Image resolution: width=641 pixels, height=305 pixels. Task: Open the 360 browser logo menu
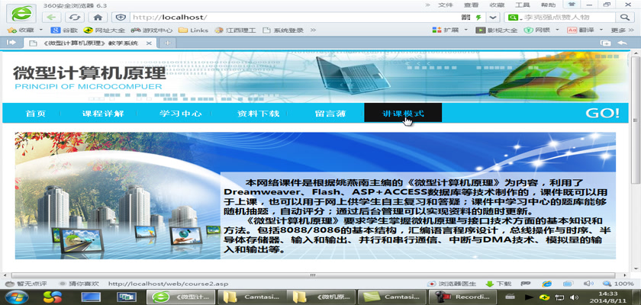click(21, 12)
